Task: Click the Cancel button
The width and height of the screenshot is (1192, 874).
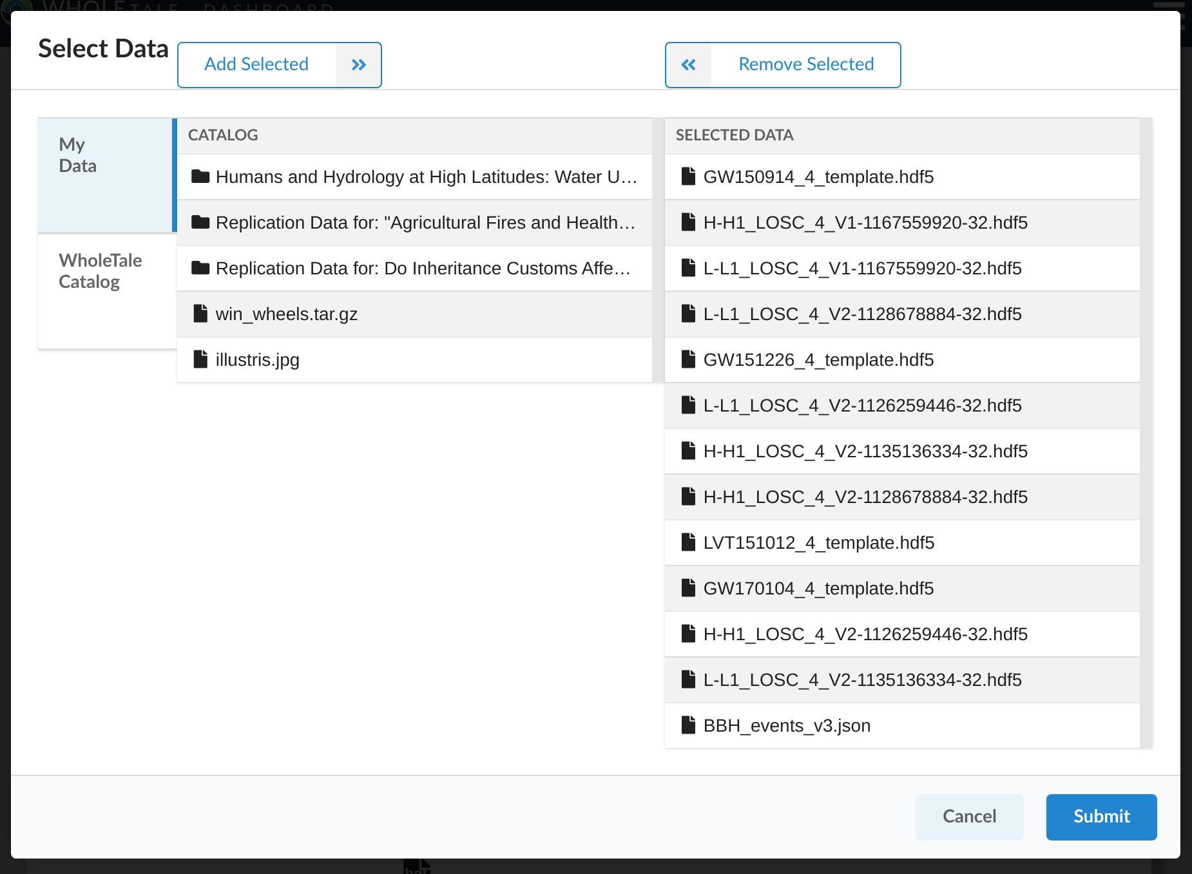Action: 969,817
